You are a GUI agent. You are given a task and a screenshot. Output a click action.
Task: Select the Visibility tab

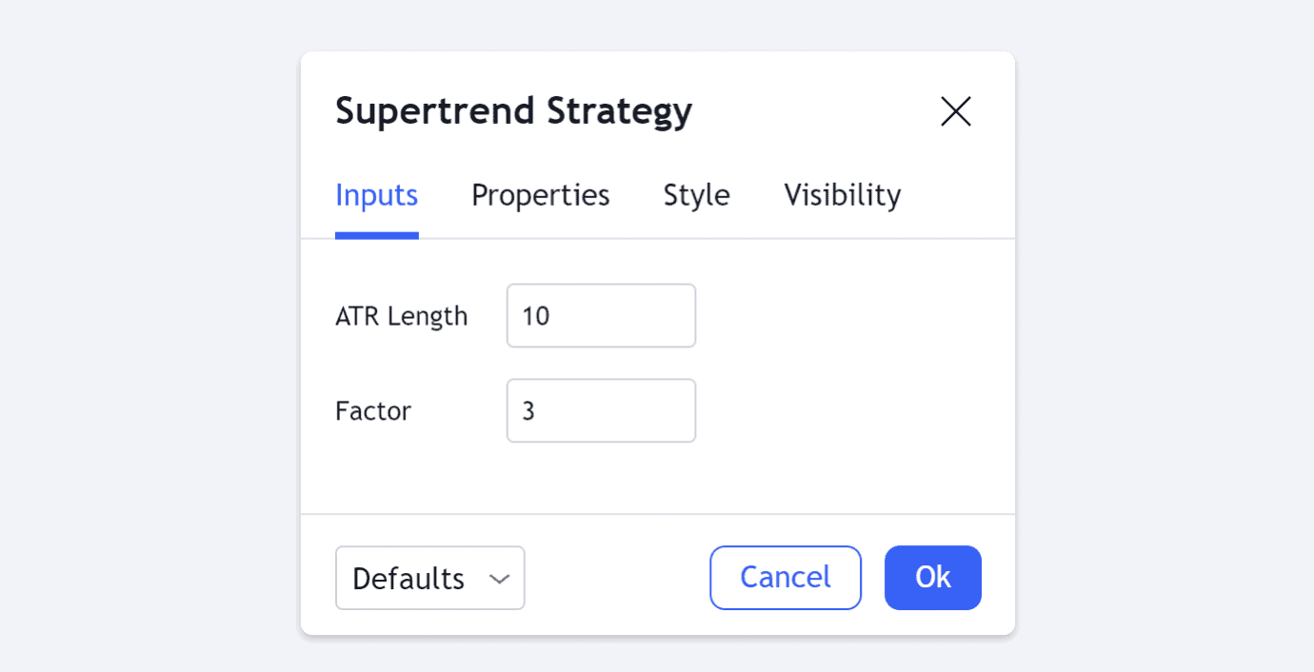(x=842, y=195)
